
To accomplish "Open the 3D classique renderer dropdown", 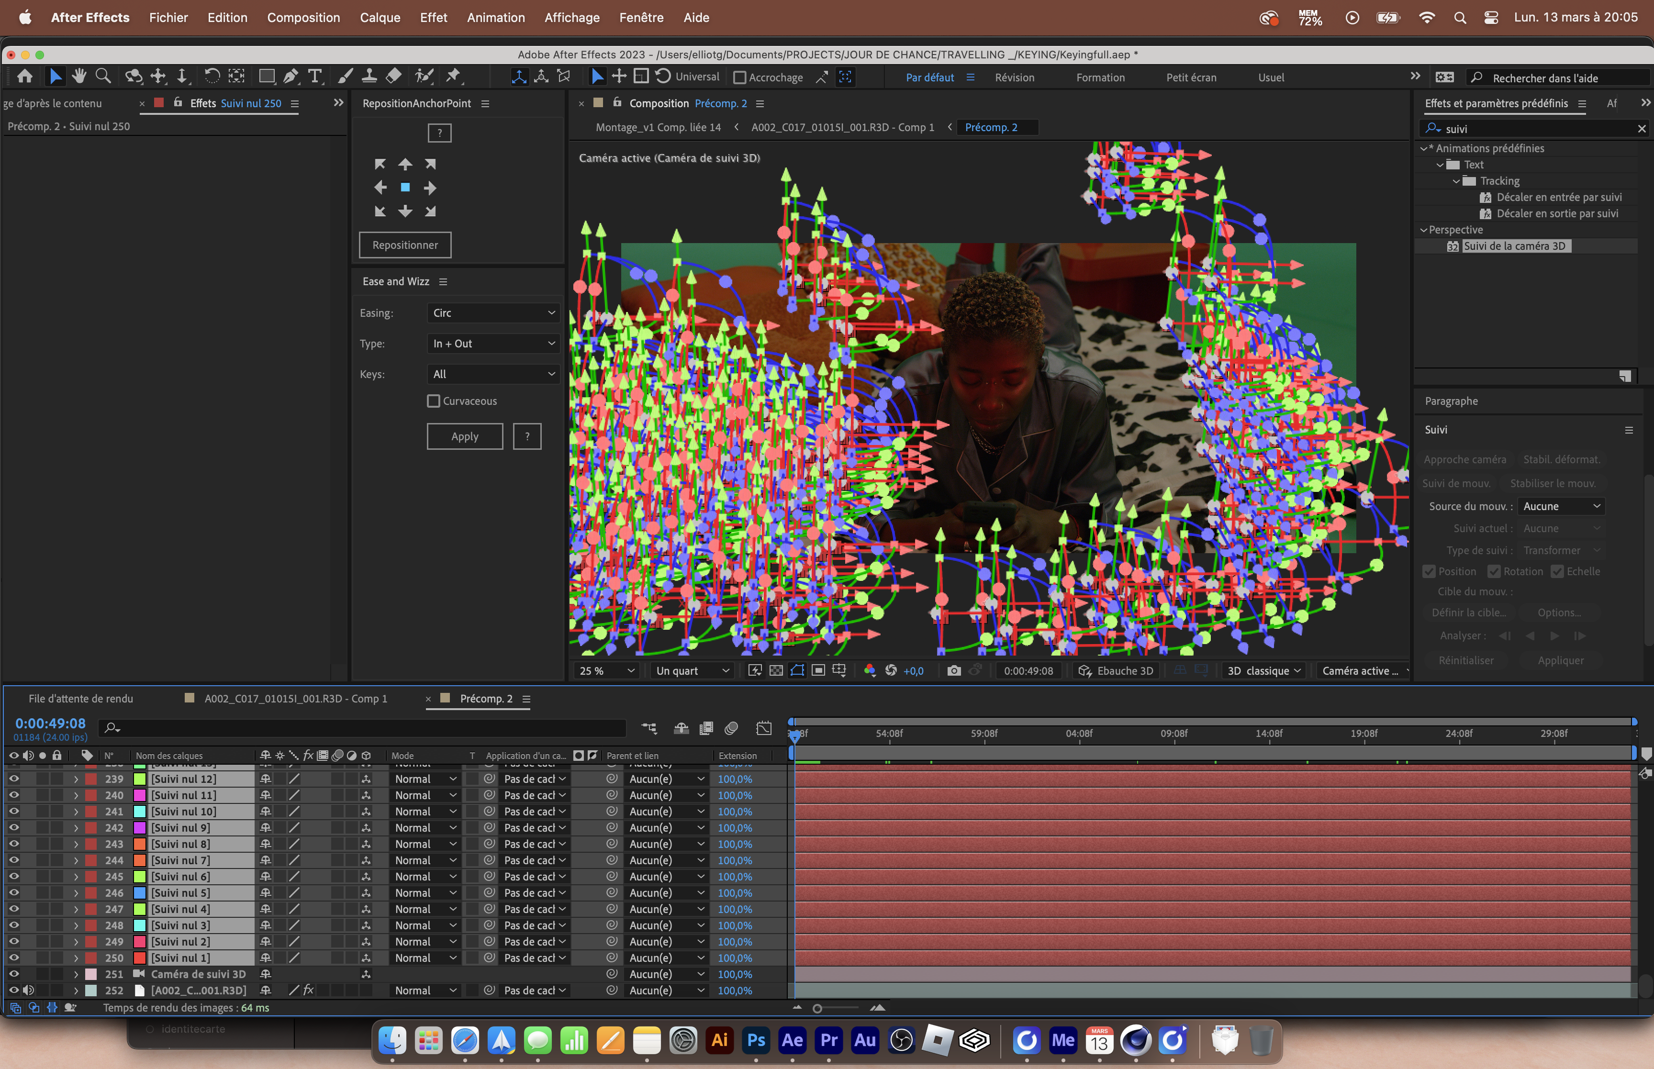I will [1263, 670].
